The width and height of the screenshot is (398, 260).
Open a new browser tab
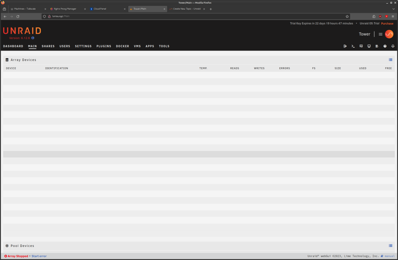coord(211,9)
